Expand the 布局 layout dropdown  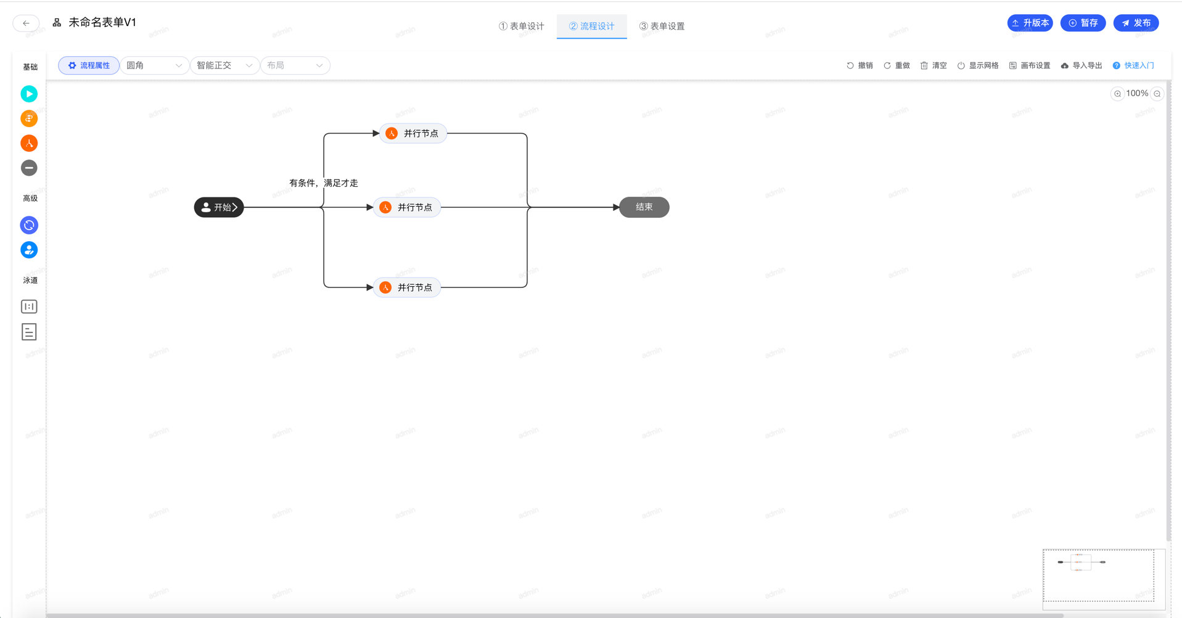click(x=295, y=65)
